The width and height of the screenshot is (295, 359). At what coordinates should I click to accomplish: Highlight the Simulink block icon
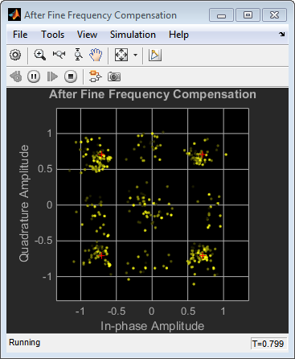tap(96, 76)
